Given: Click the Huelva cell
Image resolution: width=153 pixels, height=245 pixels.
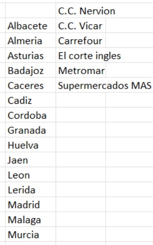Looking at the screenshot, I should 30,145.
